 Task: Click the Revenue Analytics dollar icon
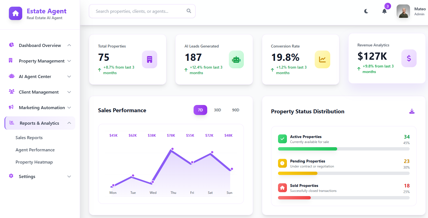(409, 58)
